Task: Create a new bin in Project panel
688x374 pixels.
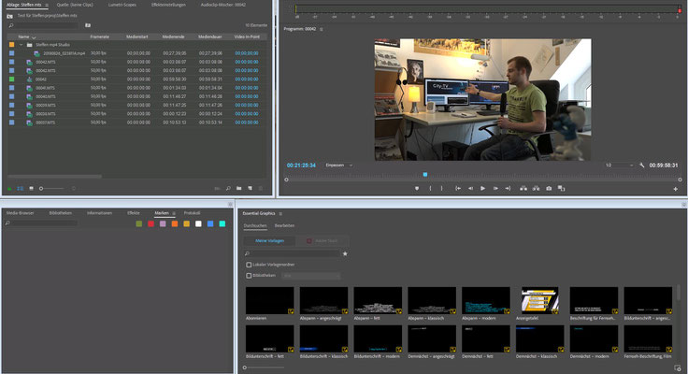Action: [x=238, y=188]
